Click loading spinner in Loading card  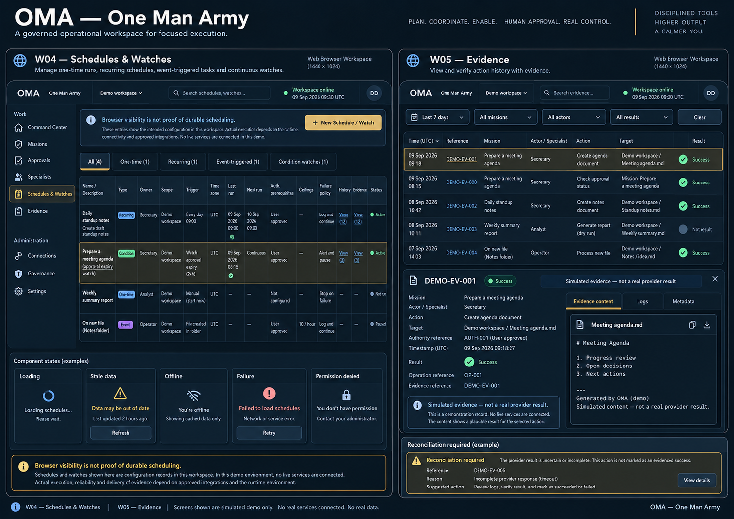[x=48, y=396]
